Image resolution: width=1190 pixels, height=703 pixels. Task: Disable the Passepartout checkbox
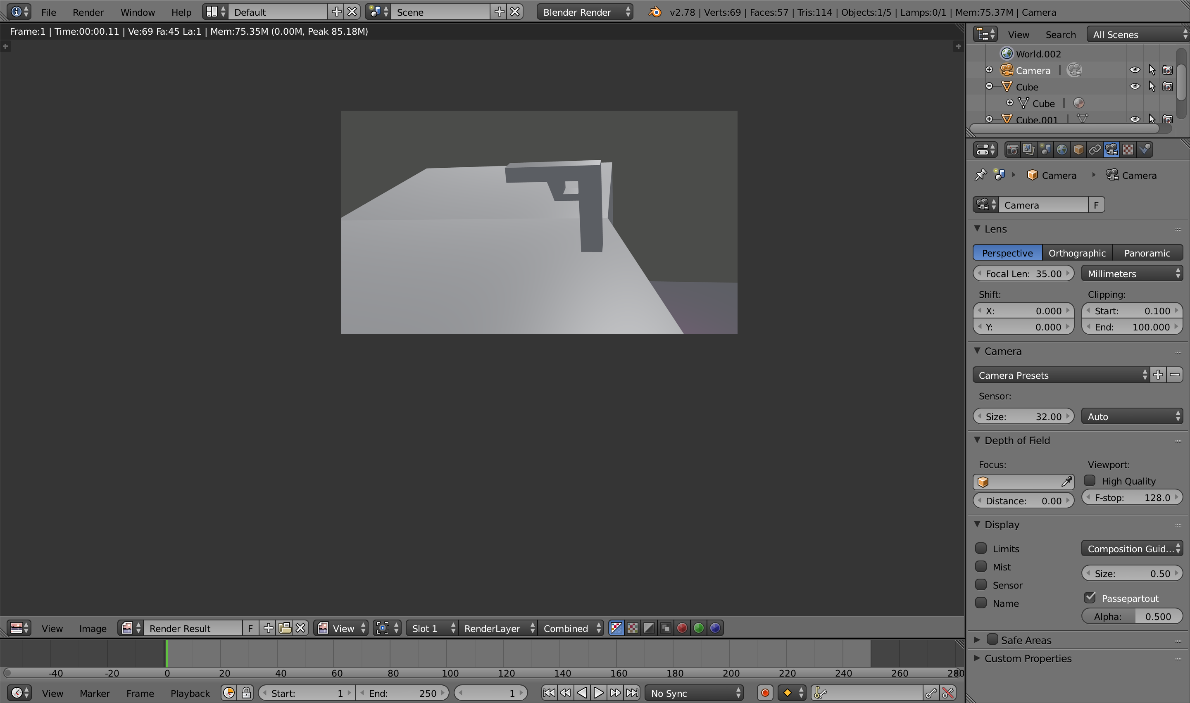pyautogui.click(x=1090, y=597)
